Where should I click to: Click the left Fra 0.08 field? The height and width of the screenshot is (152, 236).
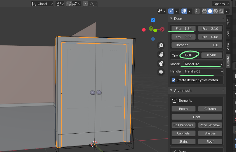[x=183, y=37]
